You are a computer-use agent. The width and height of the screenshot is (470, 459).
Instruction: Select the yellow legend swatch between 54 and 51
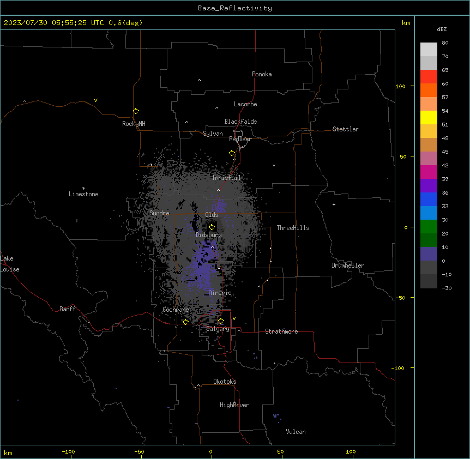pos(429,117)
